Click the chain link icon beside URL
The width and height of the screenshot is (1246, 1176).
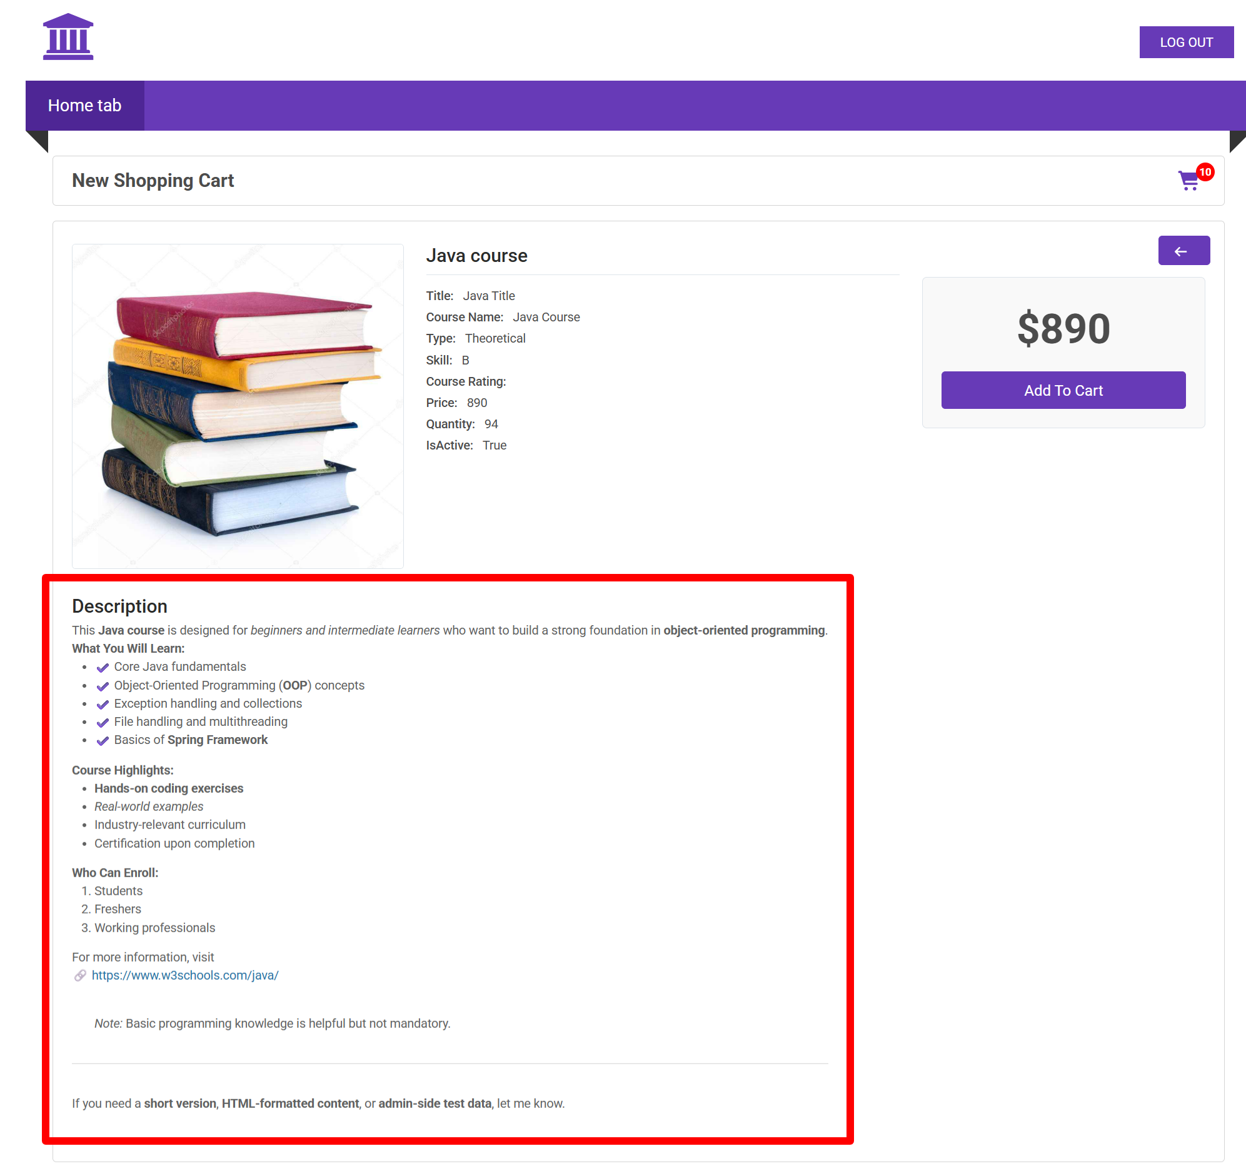pos(80,975)
